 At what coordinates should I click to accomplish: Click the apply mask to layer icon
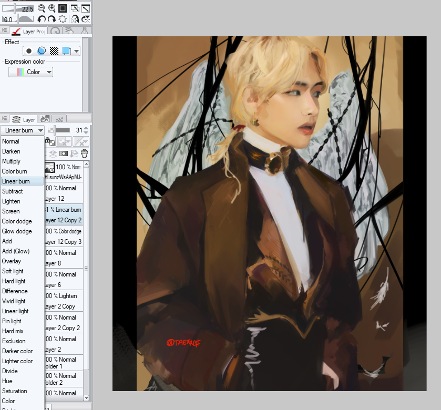click(74, 153)
